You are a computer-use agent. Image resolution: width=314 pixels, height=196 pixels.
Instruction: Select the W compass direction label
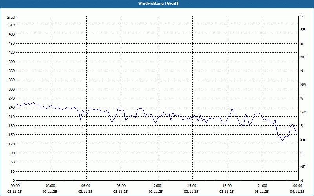pos(302,98)
